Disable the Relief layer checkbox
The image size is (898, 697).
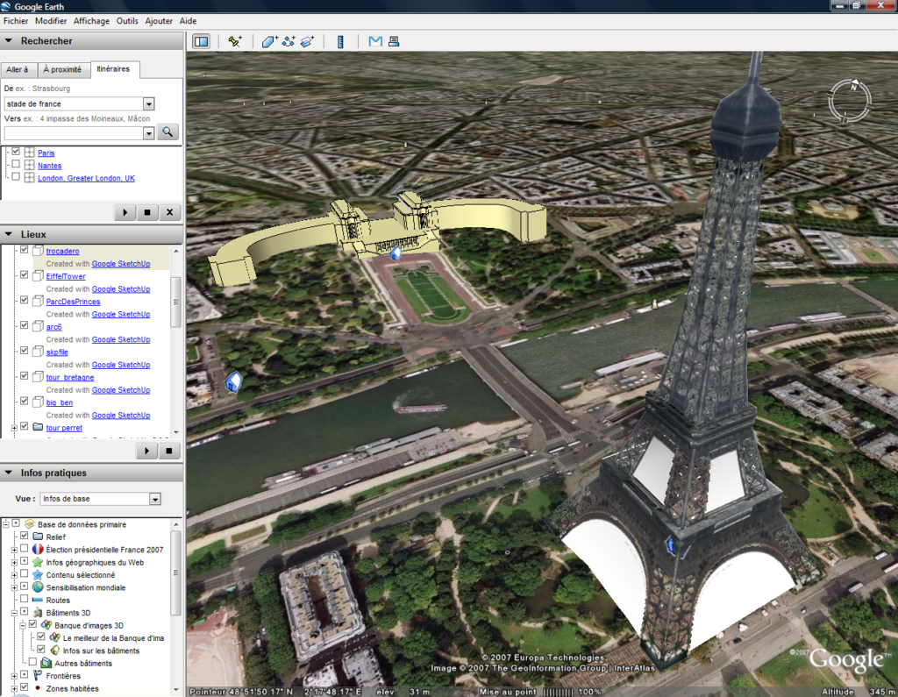(24, 536)
